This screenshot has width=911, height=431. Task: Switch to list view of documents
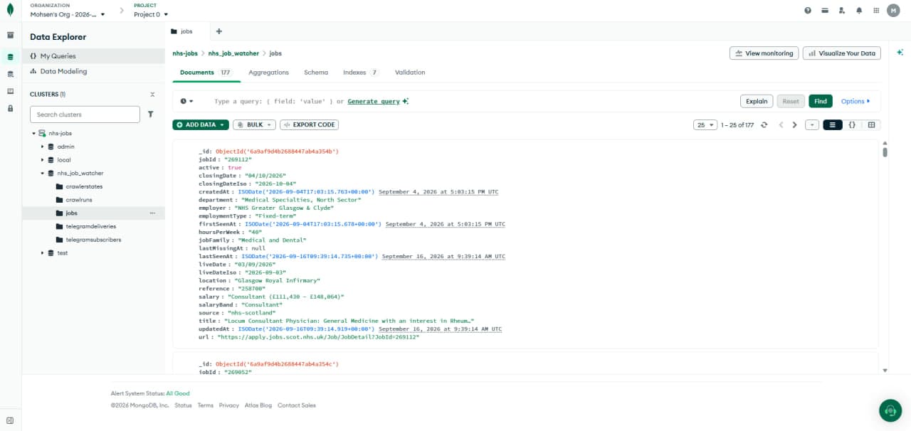833,125
